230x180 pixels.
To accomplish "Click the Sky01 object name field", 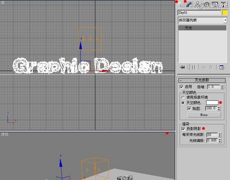I will tap(199, 12).
